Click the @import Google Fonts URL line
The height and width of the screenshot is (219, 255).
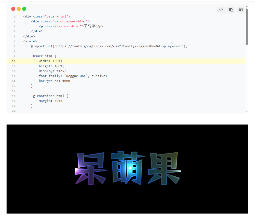pyautogui.click(x=109, y=46)
